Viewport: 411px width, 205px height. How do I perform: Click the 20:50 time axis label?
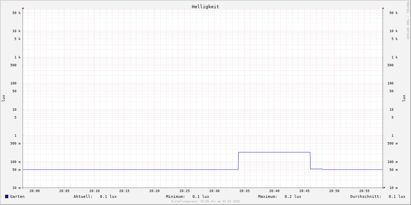click(334, 191)
